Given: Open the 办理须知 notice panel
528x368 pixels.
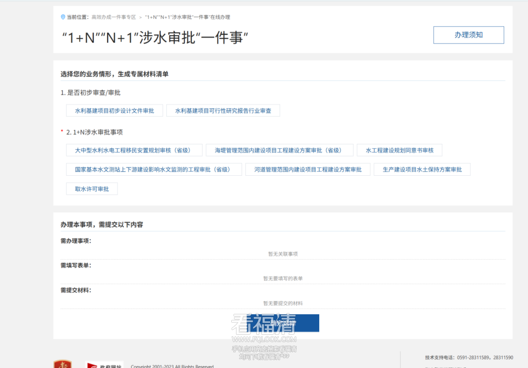Looking at the screenshot, I should pos(468,35).
